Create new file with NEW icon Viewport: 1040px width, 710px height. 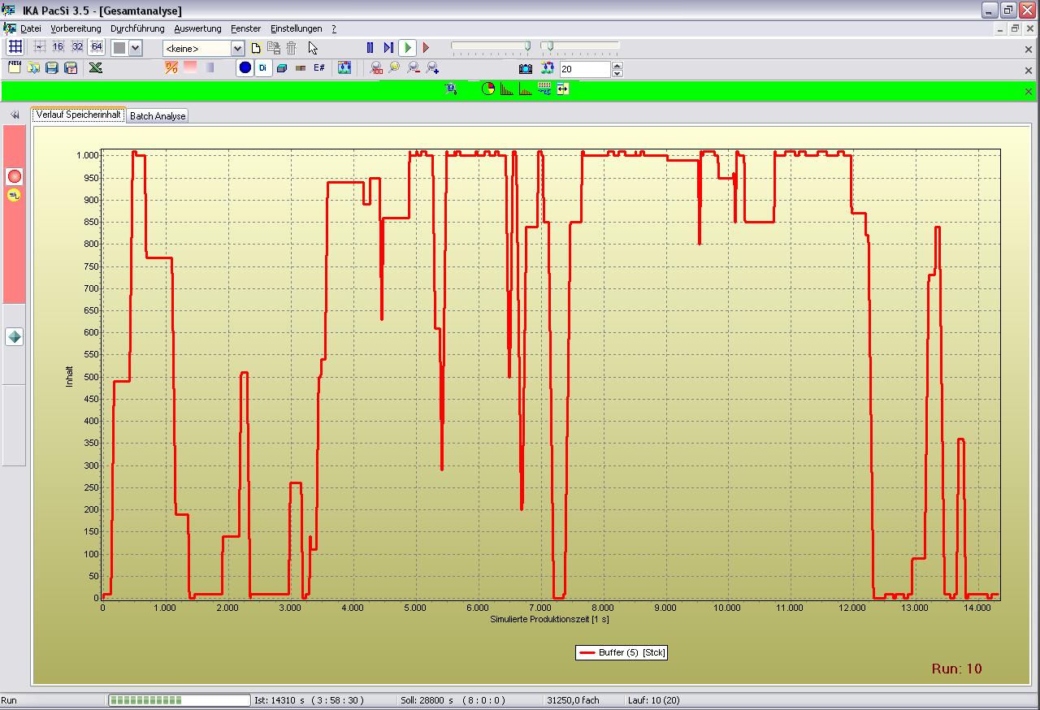[15, 67]
